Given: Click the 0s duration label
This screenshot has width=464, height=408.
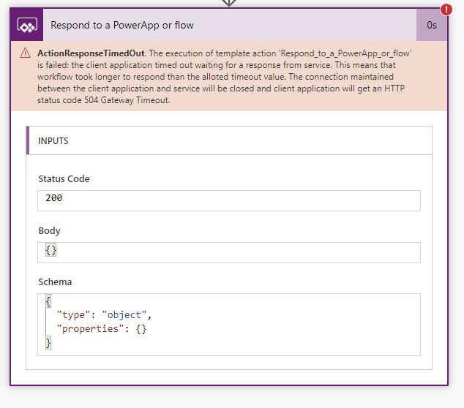Looking at the screenshot, I should [432, 25].
